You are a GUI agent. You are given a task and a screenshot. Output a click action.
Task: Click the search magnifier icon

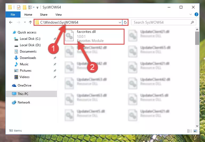pos(192,22)
